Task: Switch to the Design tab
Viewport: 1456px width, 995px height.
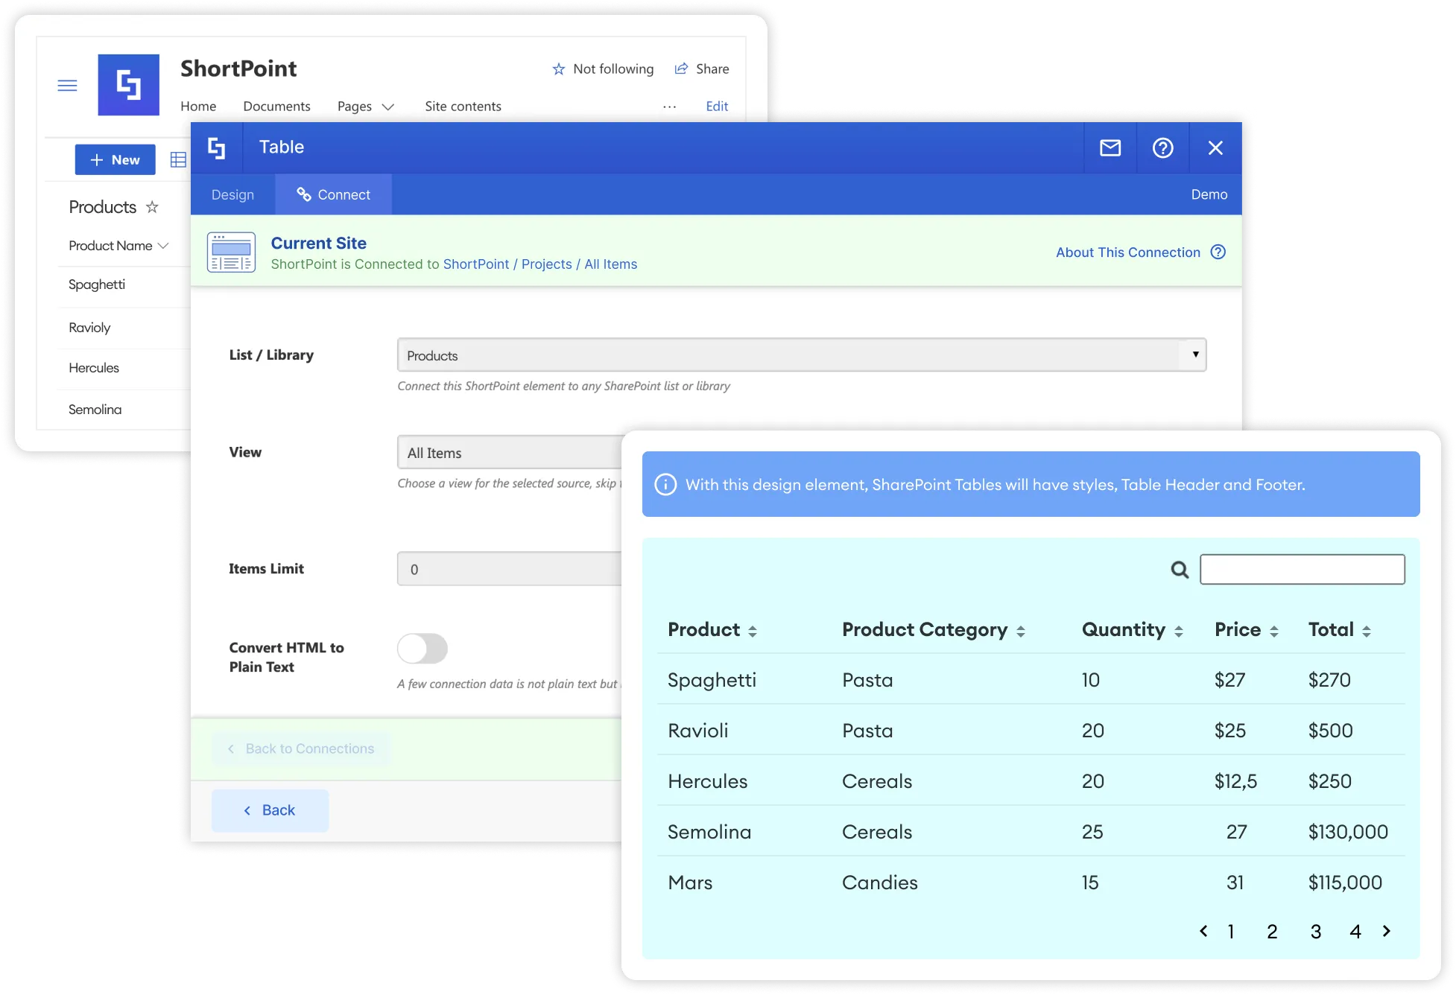Action: pyautogui.click(x=232, y=194)
